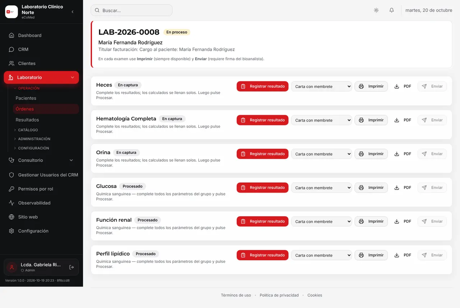Download PDF for Hematología Completa
Image resolution: width=460 pixels, height=308 pixels.
(403, 120)
